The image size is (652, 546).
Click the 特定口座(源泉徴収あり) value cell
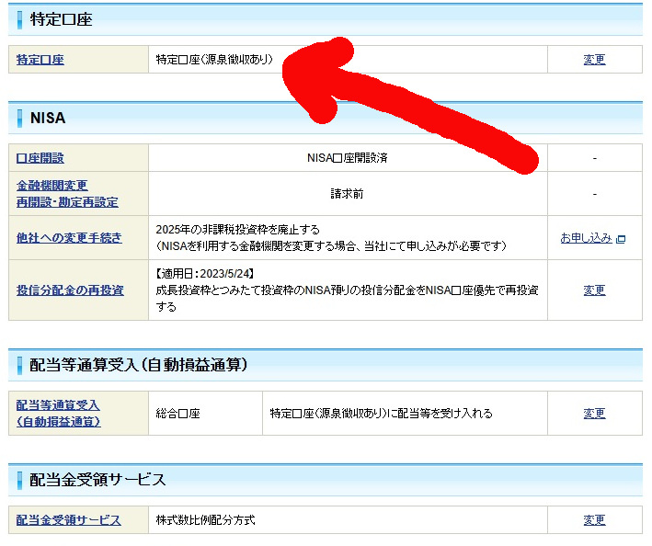[214, 60]
